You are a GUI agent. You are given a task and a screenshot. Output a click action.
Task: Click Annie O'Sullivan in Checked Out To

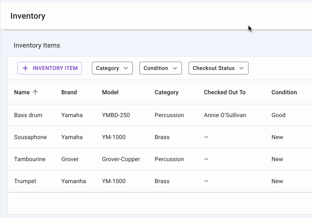[225, 115]
